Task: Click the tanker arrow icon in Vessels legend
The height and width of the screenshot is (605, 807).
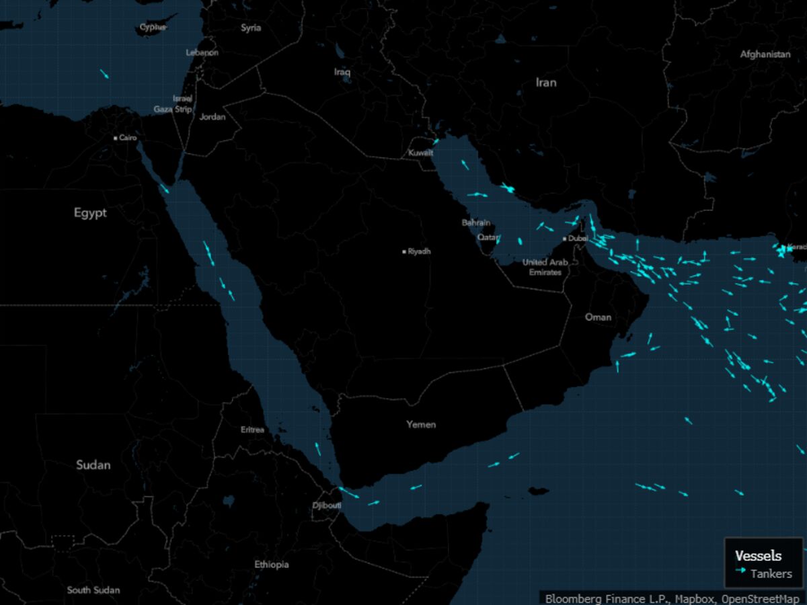Action: (740, 570)
